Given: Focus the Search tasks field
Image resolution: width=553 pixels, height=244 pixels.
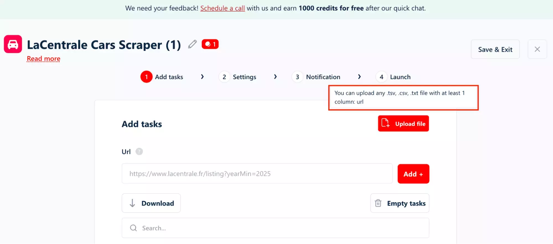Looking at the screenshot, I should click(275, 228).
